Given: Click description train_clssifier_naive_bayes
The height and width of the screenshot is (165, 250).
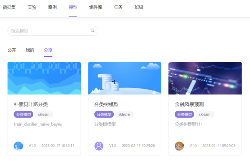Looking at the screenshot, I should (38, 124).
